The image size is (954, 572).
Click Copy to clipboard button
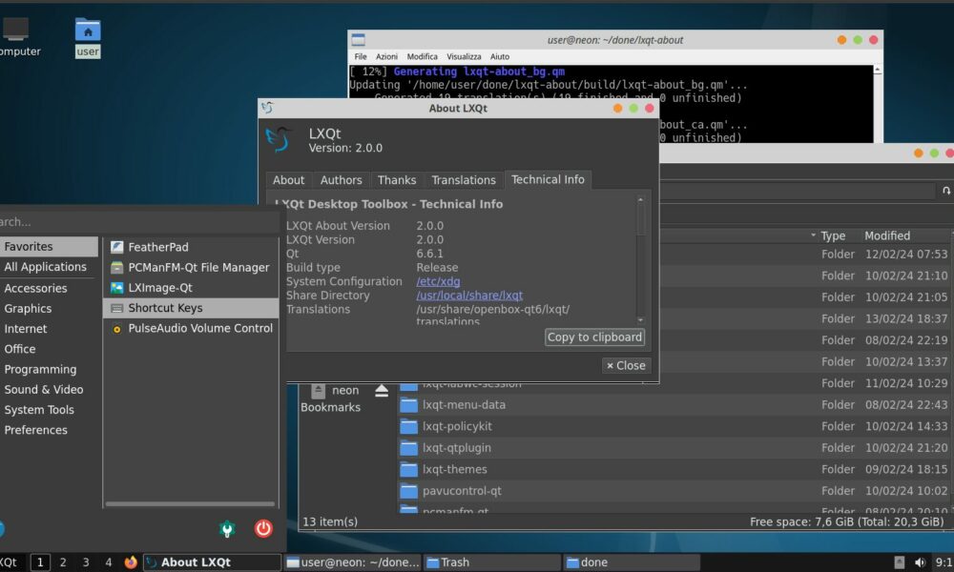click(594, 337)
